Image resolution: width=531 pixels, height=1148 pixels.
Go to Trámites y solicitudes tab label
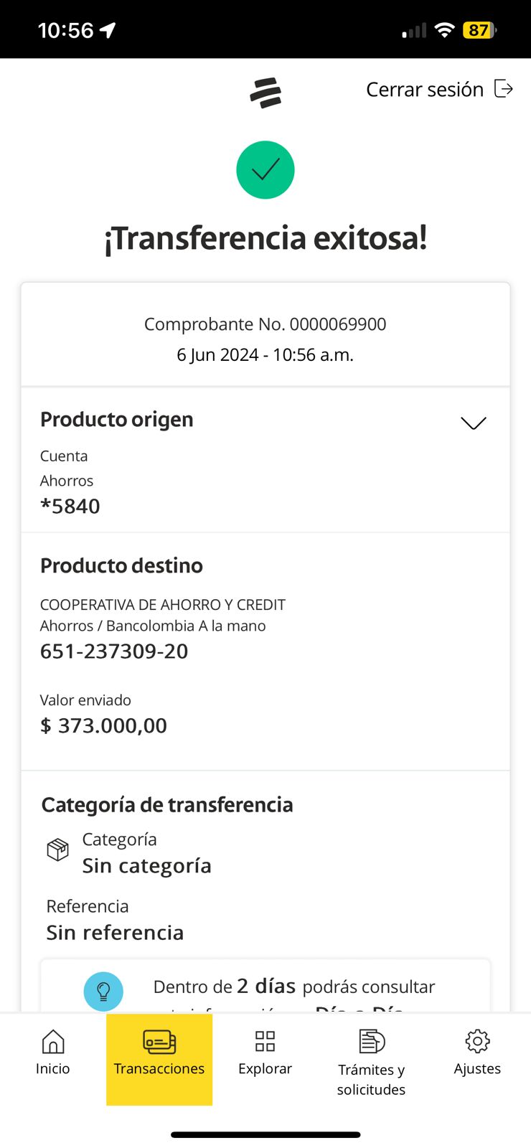click(x=371, y=1079)
